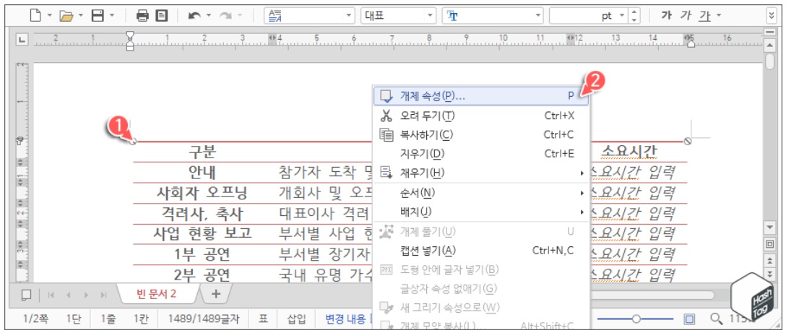
Task: Open print preview from the toolbar
Action: coord(161,16)
